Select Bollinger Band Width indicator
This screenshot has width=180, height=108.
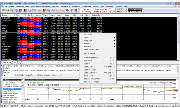[11, 98]
